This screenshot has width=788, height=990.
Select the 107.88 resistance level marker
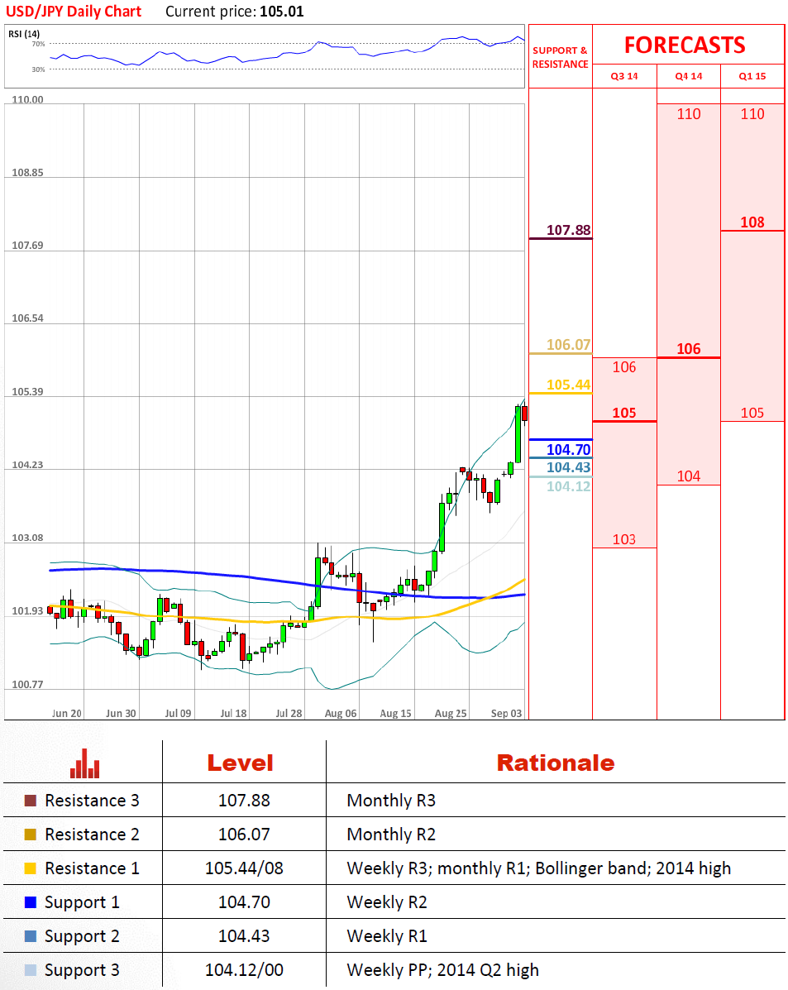tap(569, 230)
